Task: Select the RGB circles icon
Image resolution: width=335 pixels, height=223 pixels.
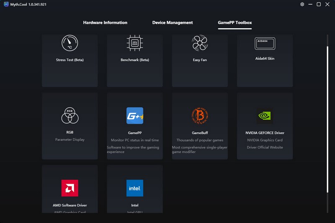Action: pyautogui.click(x=70, y=115)
